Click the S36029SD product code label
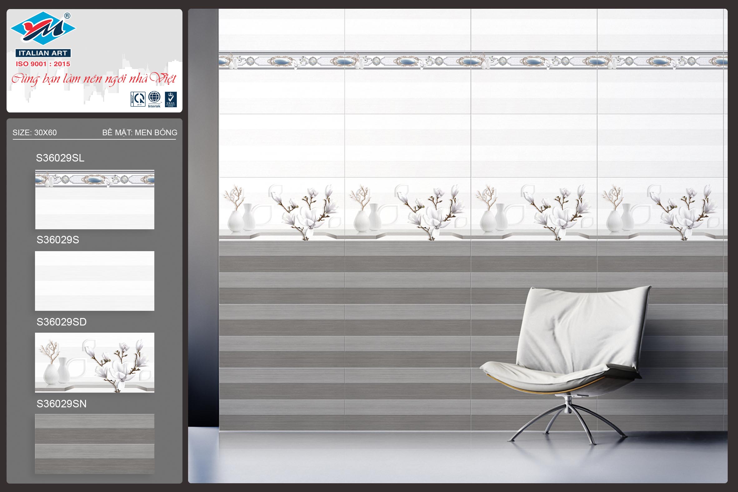738x492 pixels. pyautogui.click(x=62, y=322)
